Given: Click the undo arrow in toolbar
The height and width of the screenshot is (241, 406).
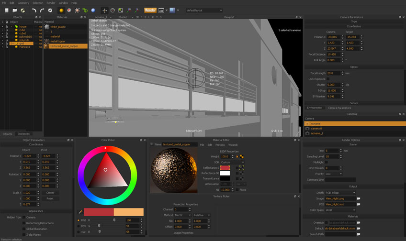Looking at the screenshot, I should click(x=34, y=10).
